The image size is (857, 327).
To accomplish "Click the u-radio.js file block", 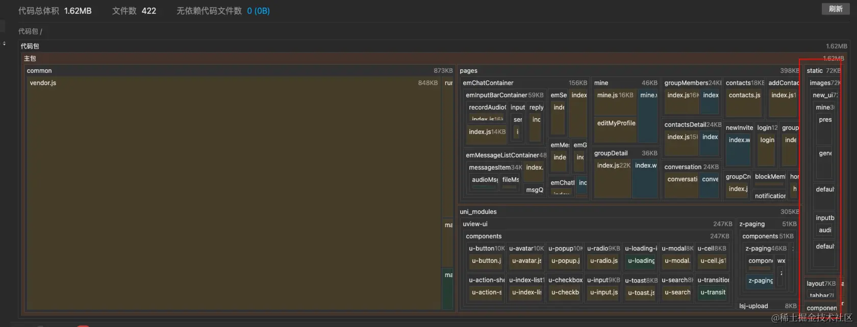I will tap(603, 262).
